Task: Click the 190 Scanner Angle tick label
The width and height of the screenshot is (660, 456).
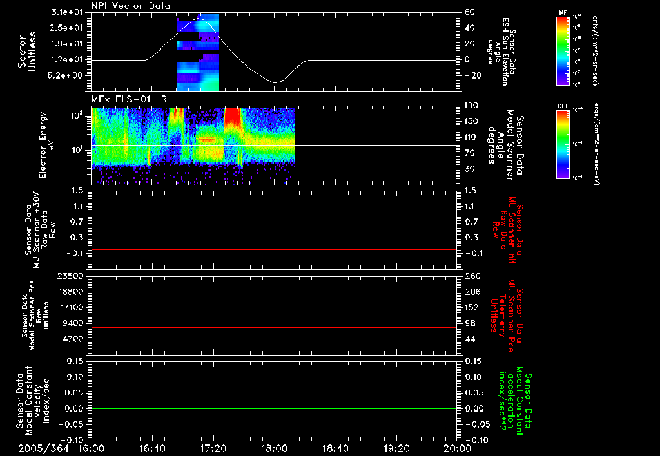Action: pyautogui.click(x=472, y=106)
